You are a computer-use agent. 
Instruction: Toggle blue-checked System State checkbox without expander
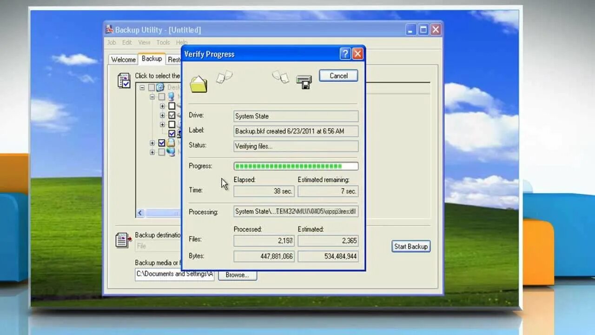pyautogui.click(x=172, y=134)
